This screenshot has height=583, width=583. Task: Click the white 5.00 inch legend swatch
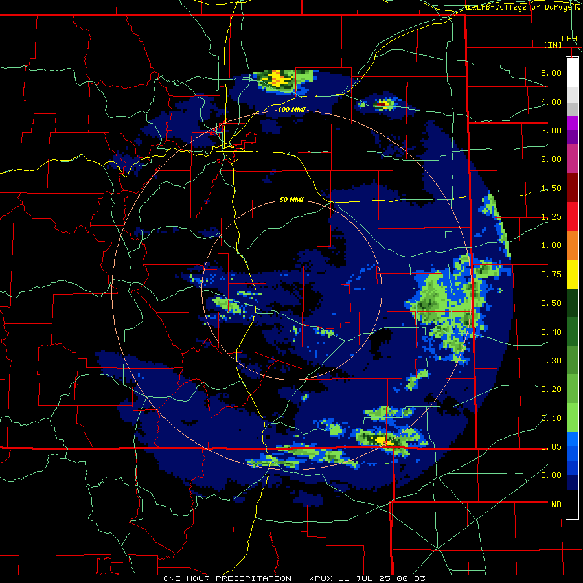(x=572, y=72)
